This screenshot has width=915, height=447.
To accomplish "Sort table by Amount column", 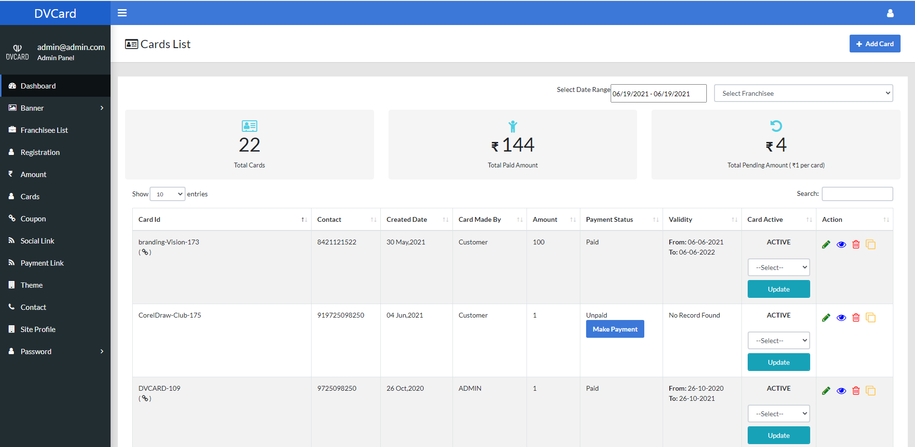I will tap(553, 219).
